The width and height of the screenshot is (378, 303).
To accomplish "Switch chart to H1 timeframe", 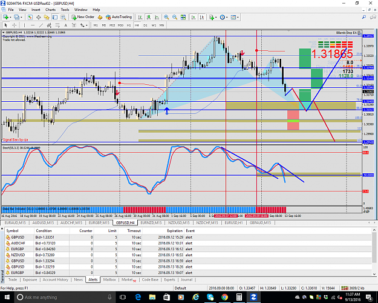I will [129, 25].
